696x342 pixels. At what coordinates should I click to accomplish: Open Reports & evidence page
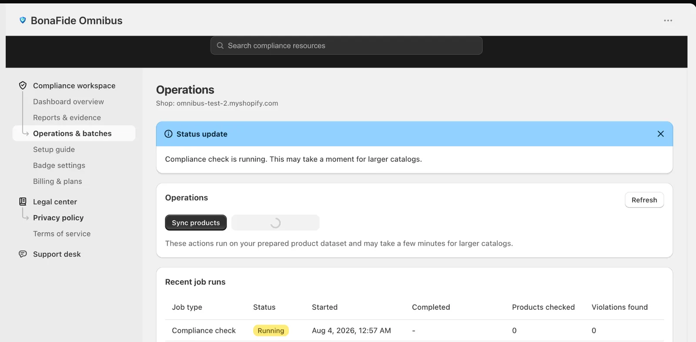pyautogui.click(x=67, y=117)
